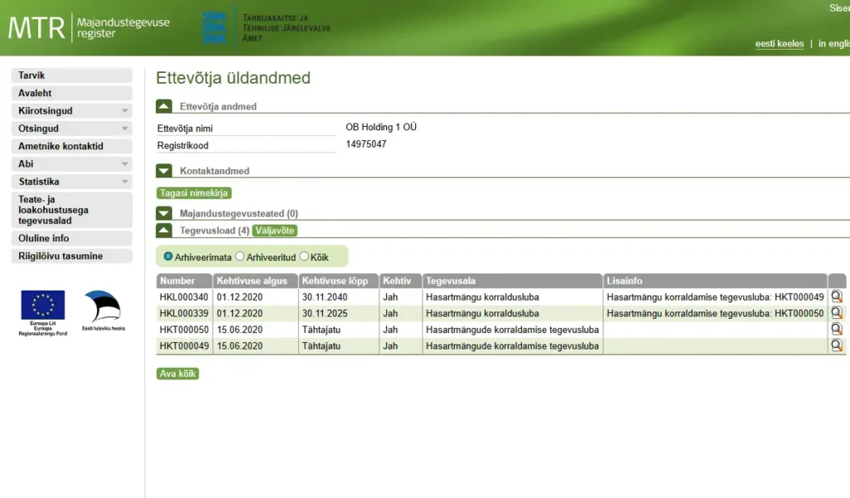Open details icon for HKL000340 row
This screenshot has height=498, width=850.
pyautogui.click(x=837, y=297)
